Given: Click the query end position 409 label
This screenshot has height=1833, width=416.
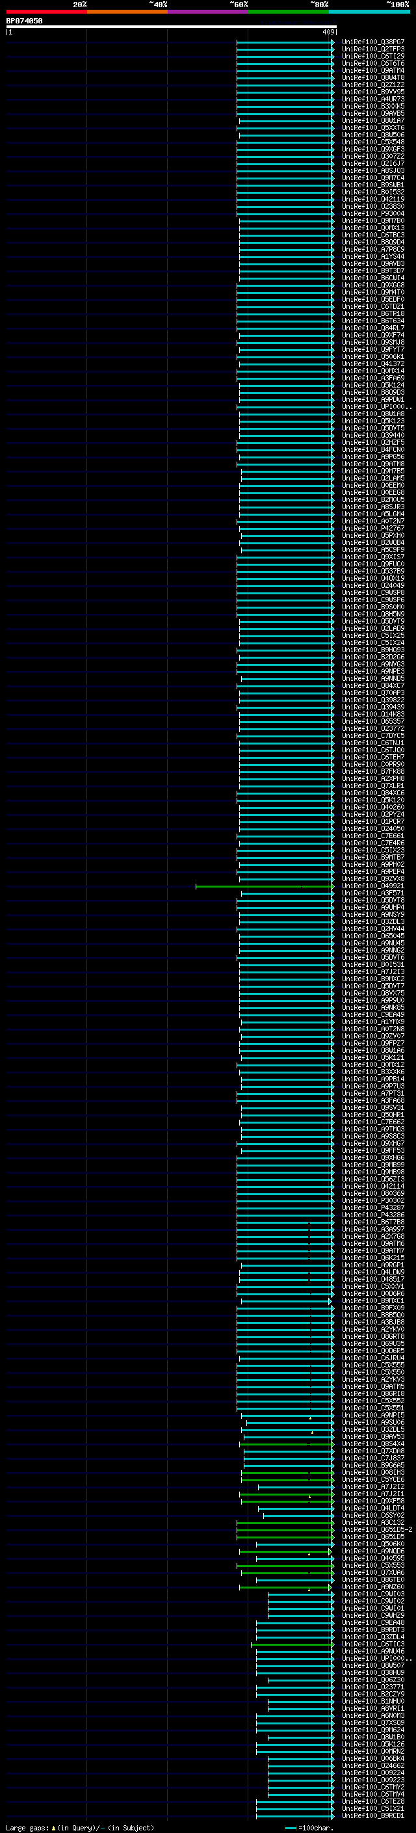Looking at the screenshot, I should pyautogui.click(x=328, y=32).
